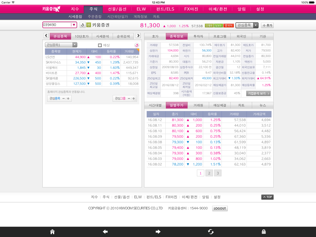Click footer link 펀드/ELS

coord(154,197)
